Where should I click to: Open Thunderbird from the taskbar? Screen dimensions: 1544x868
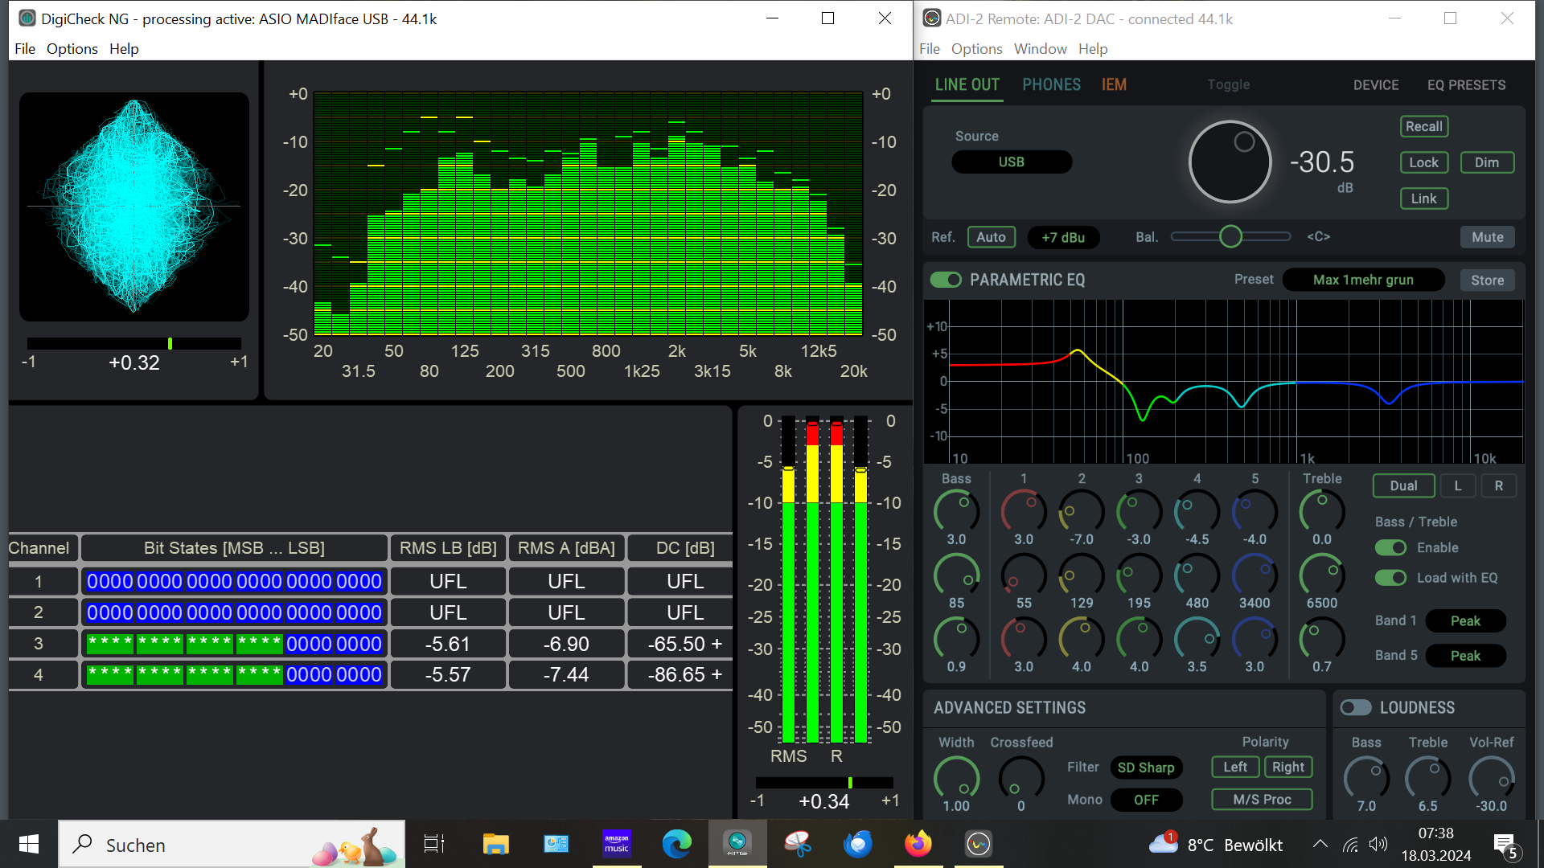858,844
